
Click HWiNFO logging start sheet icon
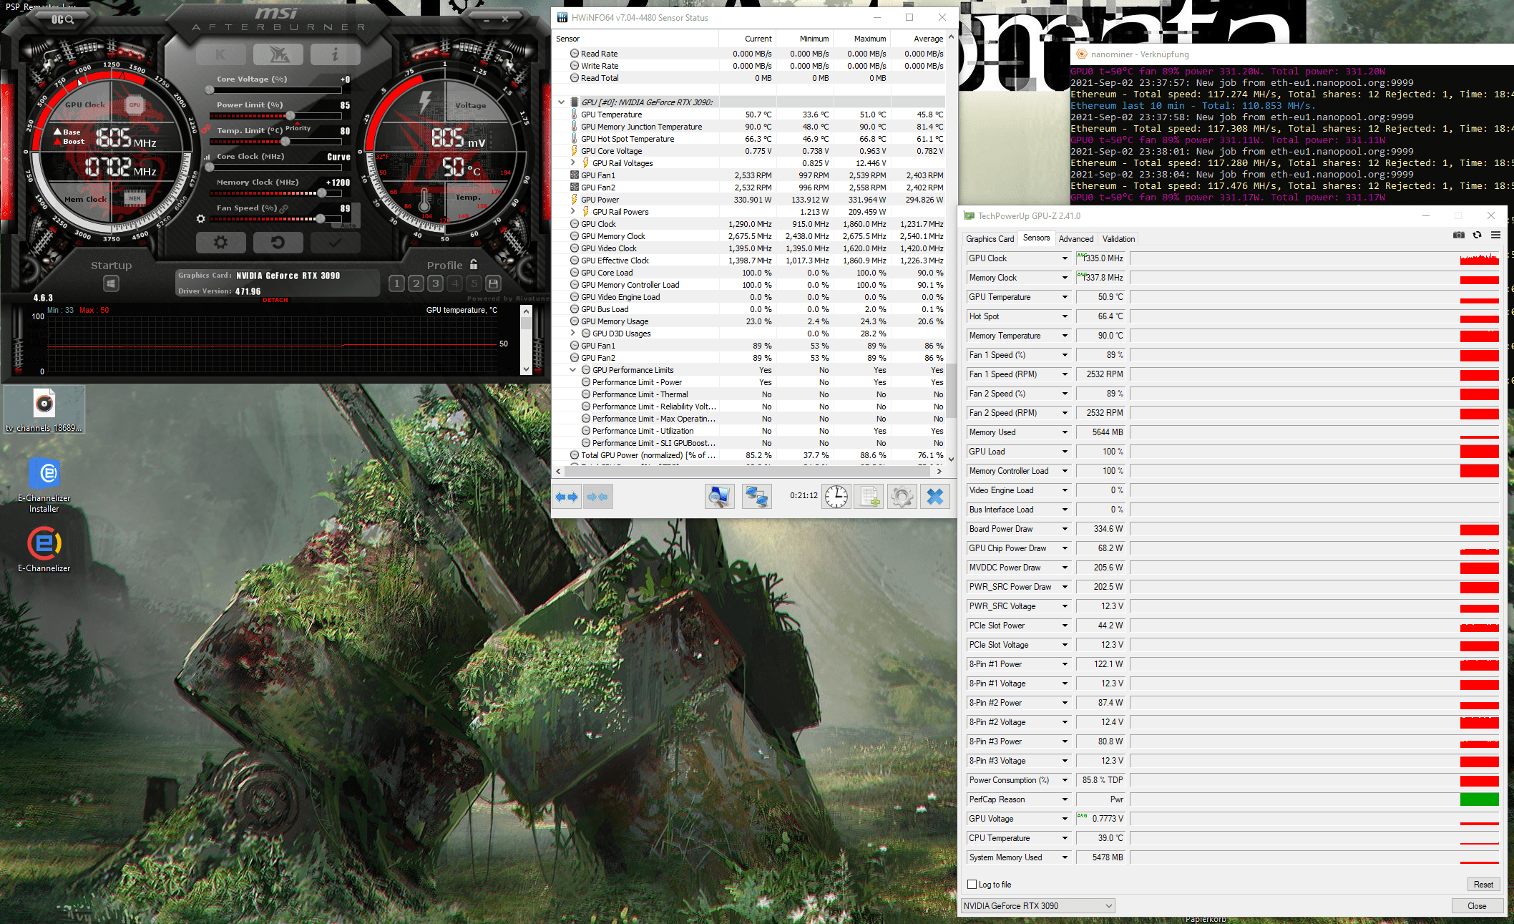point(869,497)
